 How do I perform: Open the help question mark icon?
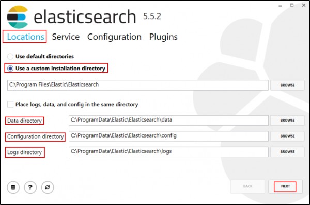30,187
